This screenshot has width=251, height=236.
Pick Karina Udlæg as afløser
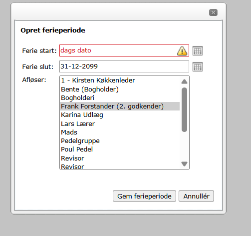click(120, 115)
